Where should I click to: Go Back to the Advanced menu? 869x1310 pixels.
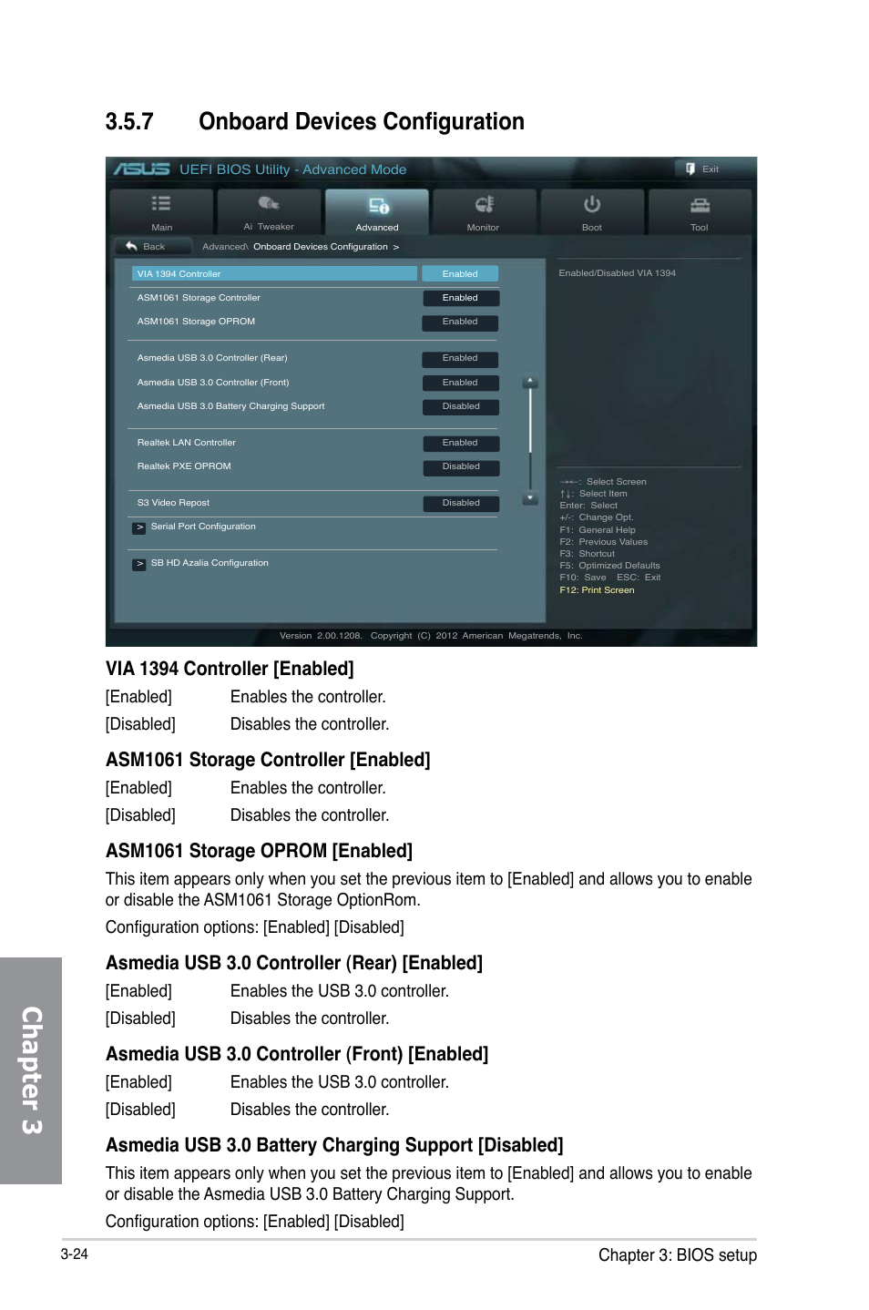pos(153,246)
